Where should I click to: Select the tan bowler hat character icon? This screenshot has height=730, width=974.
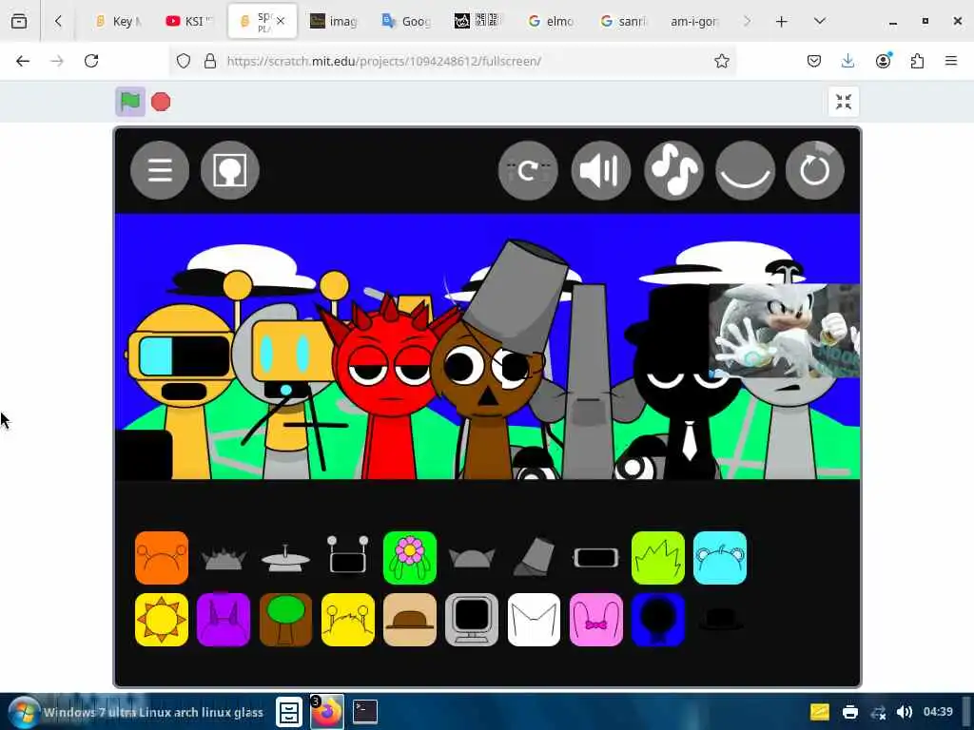tap(410, 620)
